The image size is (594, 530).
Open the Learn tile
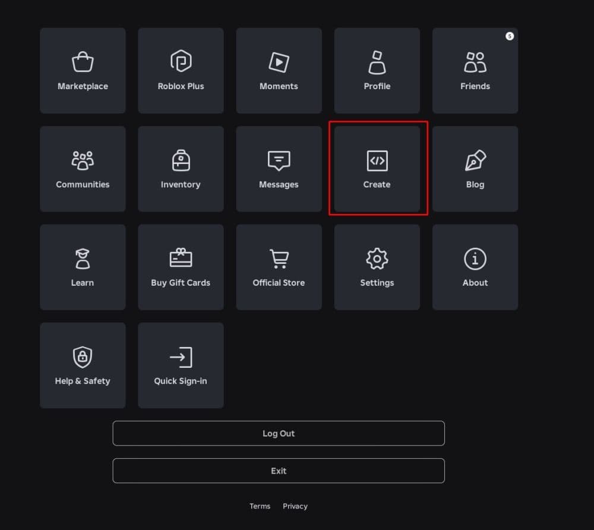(x=83, y=267)
